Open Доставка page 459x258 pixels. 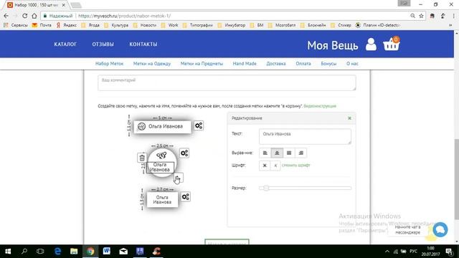pos(276,64)
